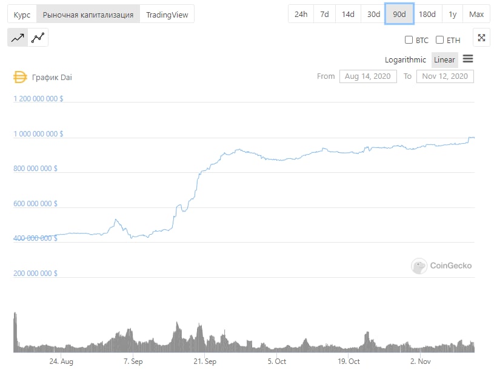494x370 pixels.
Task: Click the 2. Nov date label
Action: pyautogui.click(x=420, y=361)
